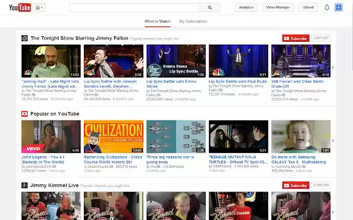Open the Vox channel link
This screenshot has height=220, width=353.
pos(153,167)
